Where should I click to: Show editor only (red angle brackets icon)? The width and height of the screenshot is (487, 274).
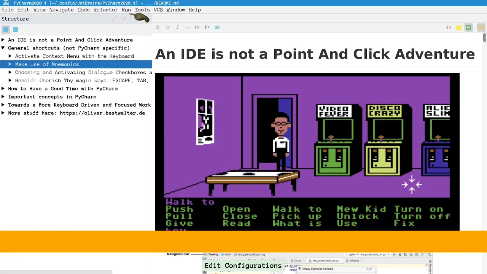[449, 27]
